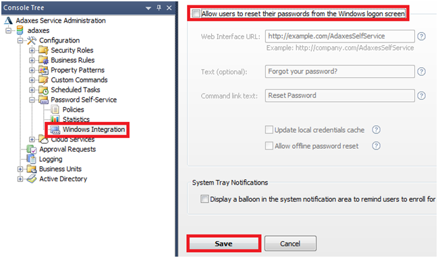Click the Logging clipboard icon

[32, 159]
